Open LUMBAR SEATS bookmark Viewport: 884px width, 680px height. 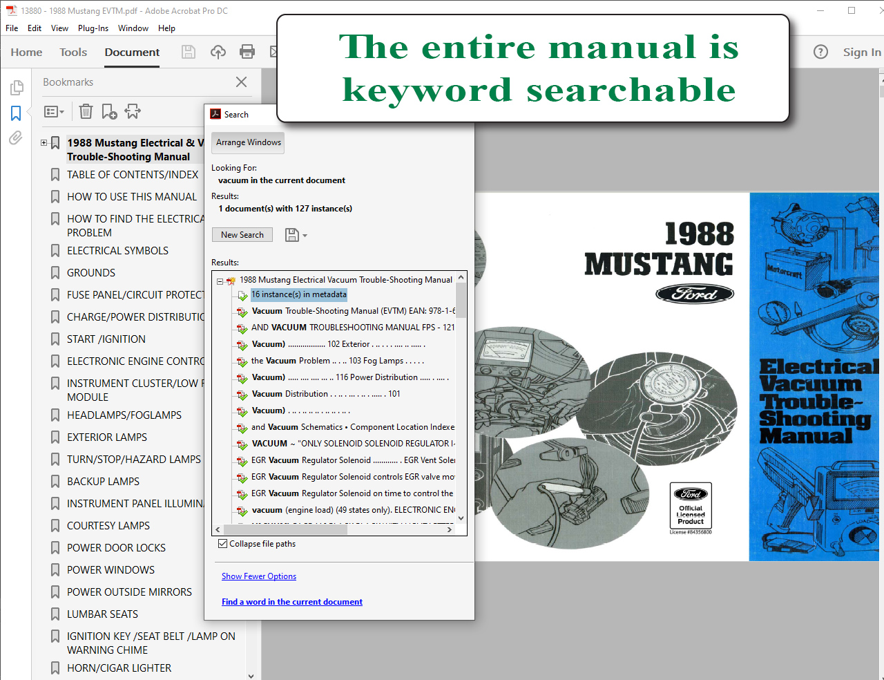(x=102, y=614)
